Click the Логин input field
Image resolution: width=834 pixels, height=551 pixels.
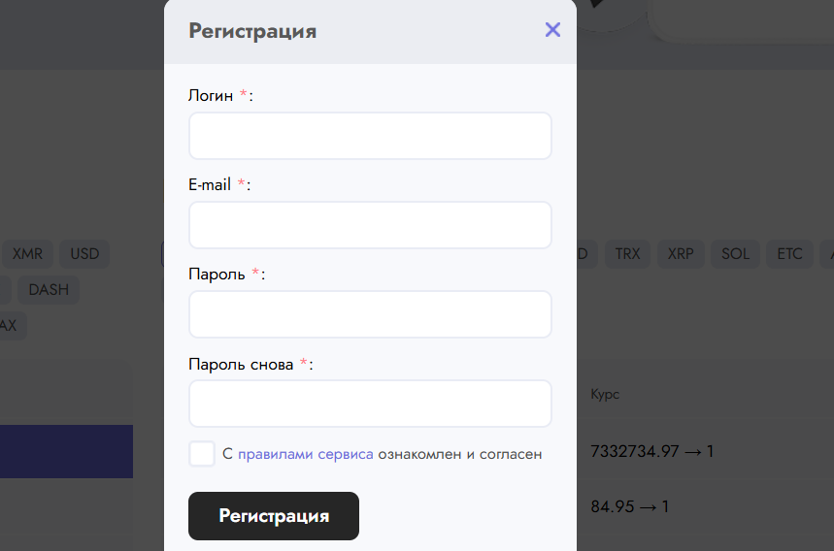click(370, 136)
